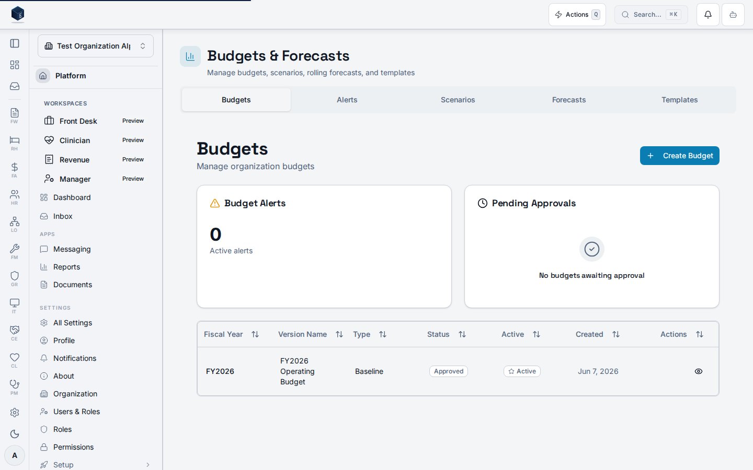Open the CL heart module icon
This screenshot has width=753, height=470.
pyautogui.click(x=15, y=360)
